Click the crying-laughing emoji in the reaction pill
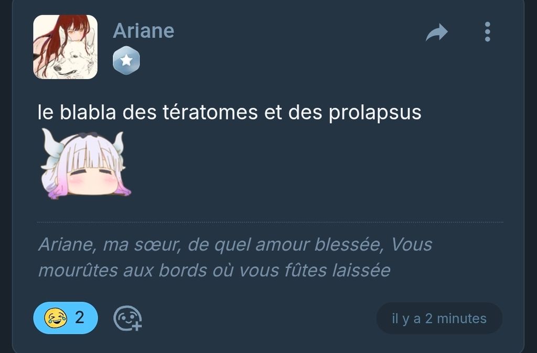The width and height of the screenshot is (537, 353). click(56, 318)
